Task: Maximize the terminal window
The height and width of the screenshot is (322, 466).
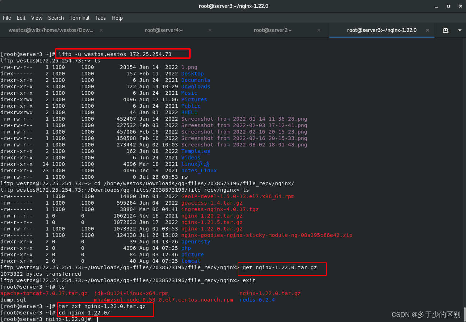Action: pos(448,6)
